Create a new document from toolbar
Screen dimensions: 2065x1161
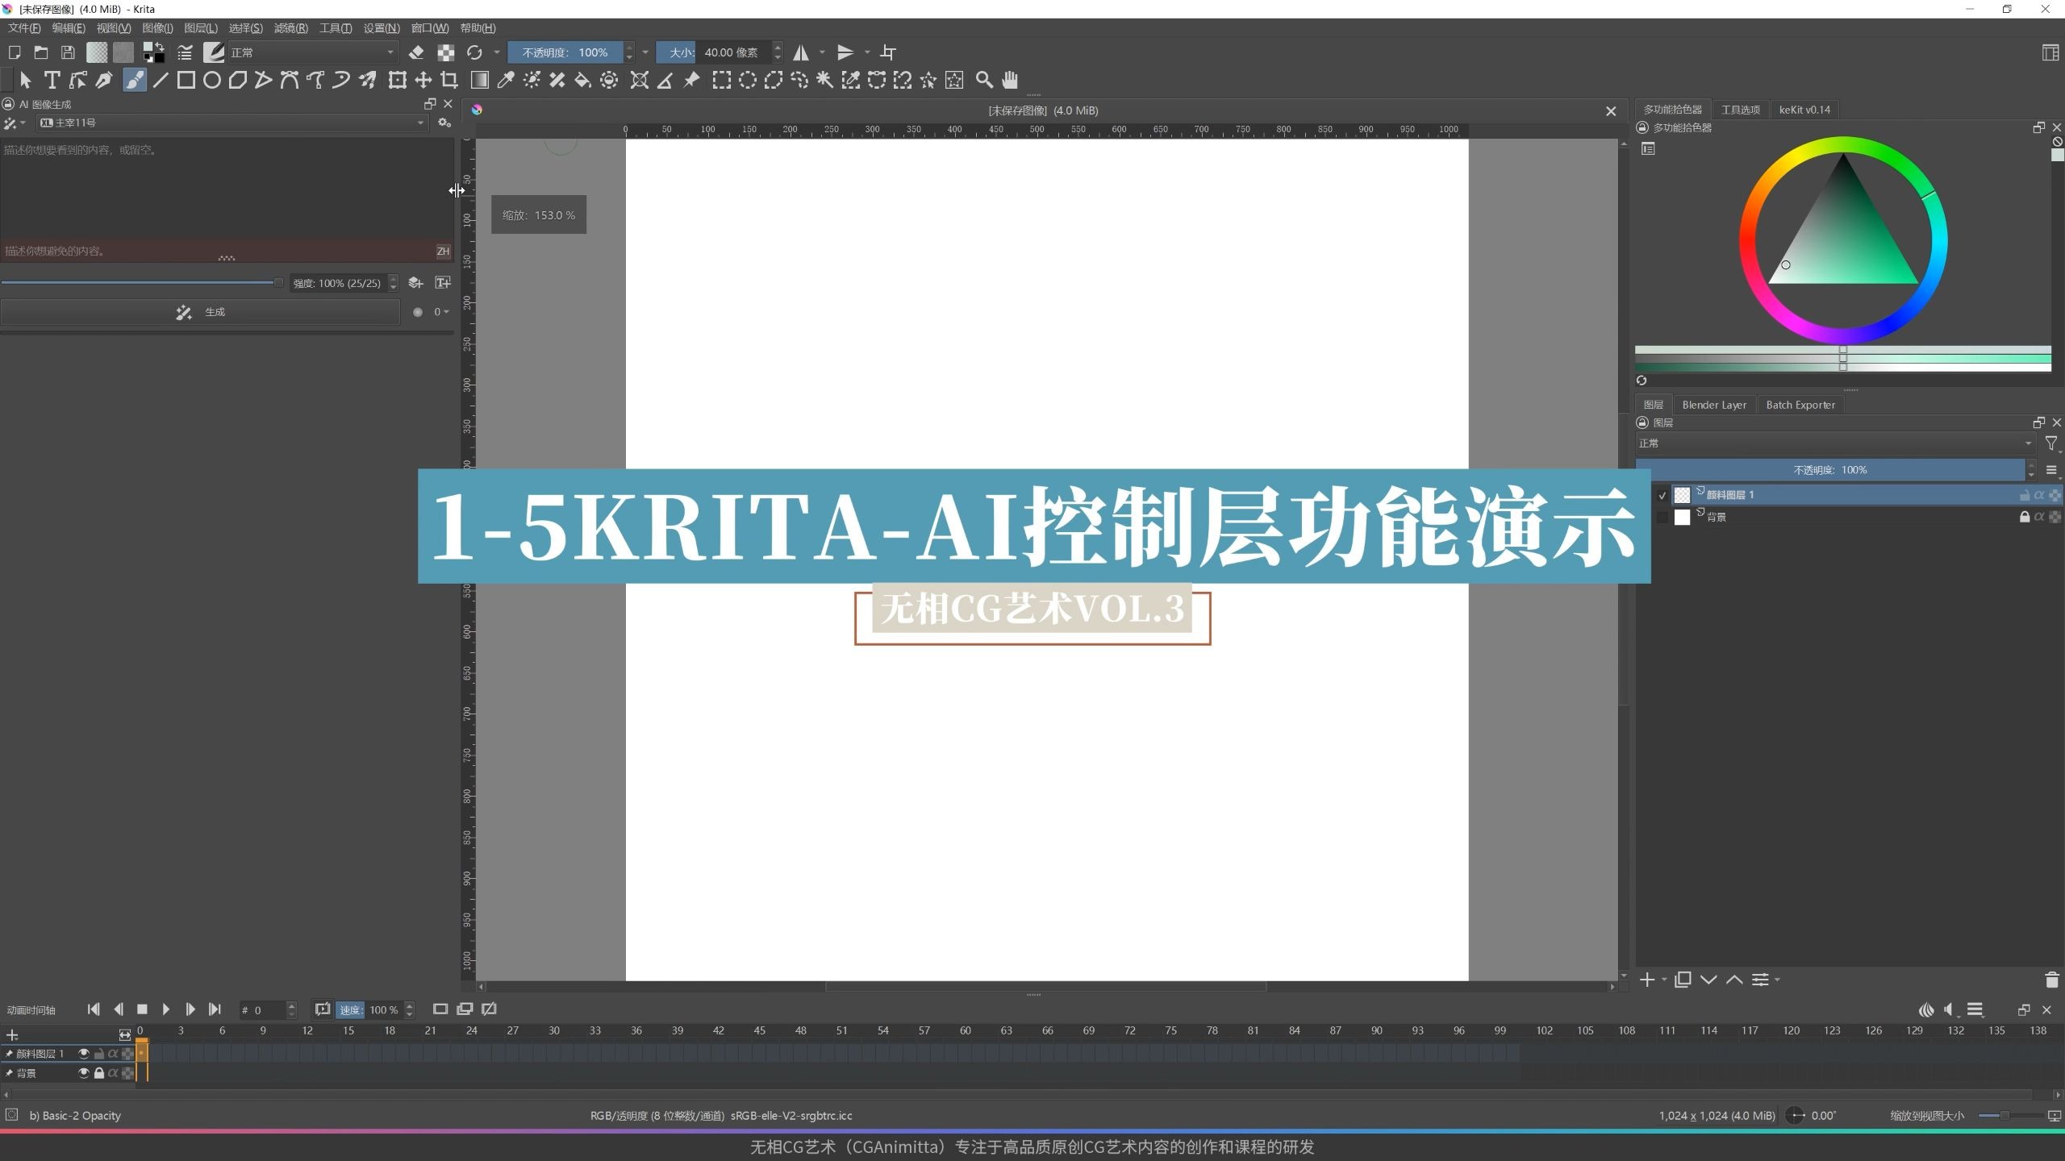[x=15, y=52]
